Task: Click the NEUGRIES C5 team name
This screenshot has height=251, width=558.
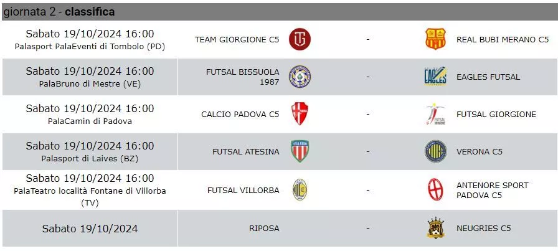Action: pyautogui.click(x=484, y=228)
